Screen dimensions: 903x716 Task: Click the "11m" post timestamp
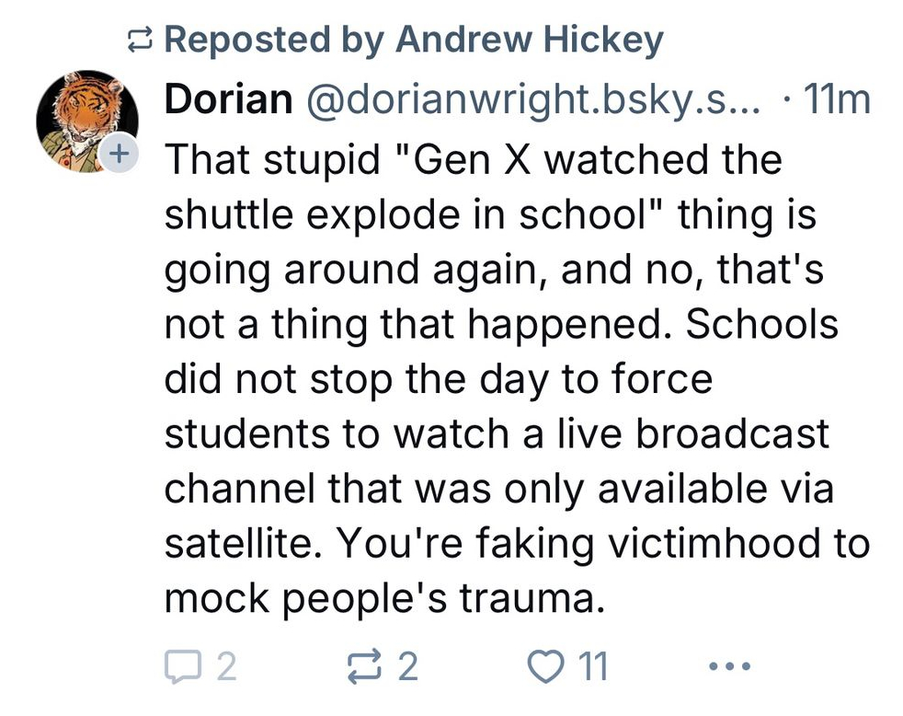pos(836,99)
